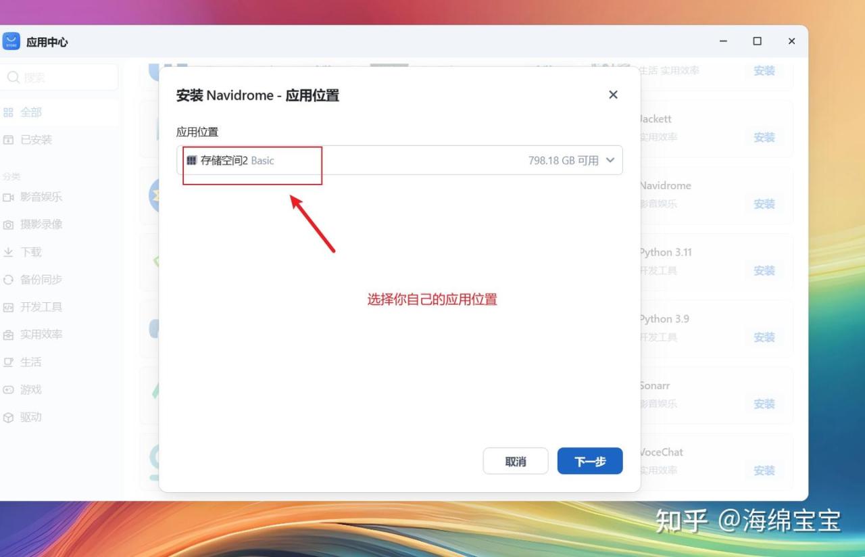Click the 驱动 cube icon

point(8,418)
